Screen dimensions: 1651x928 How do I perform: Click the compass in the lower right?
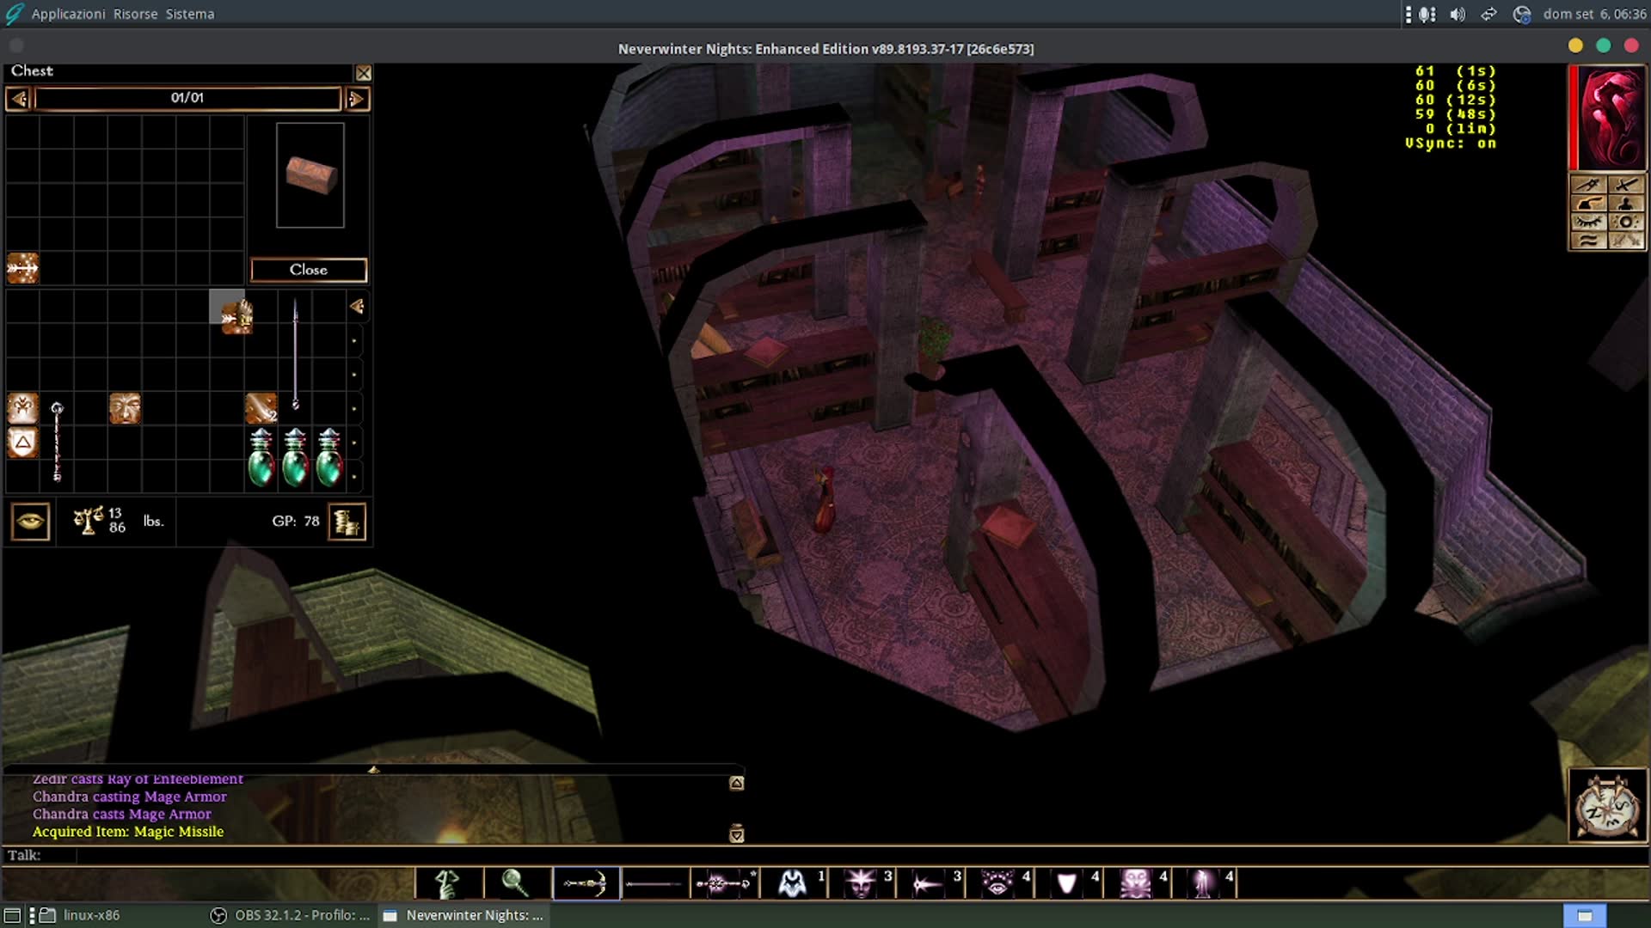1608,806
